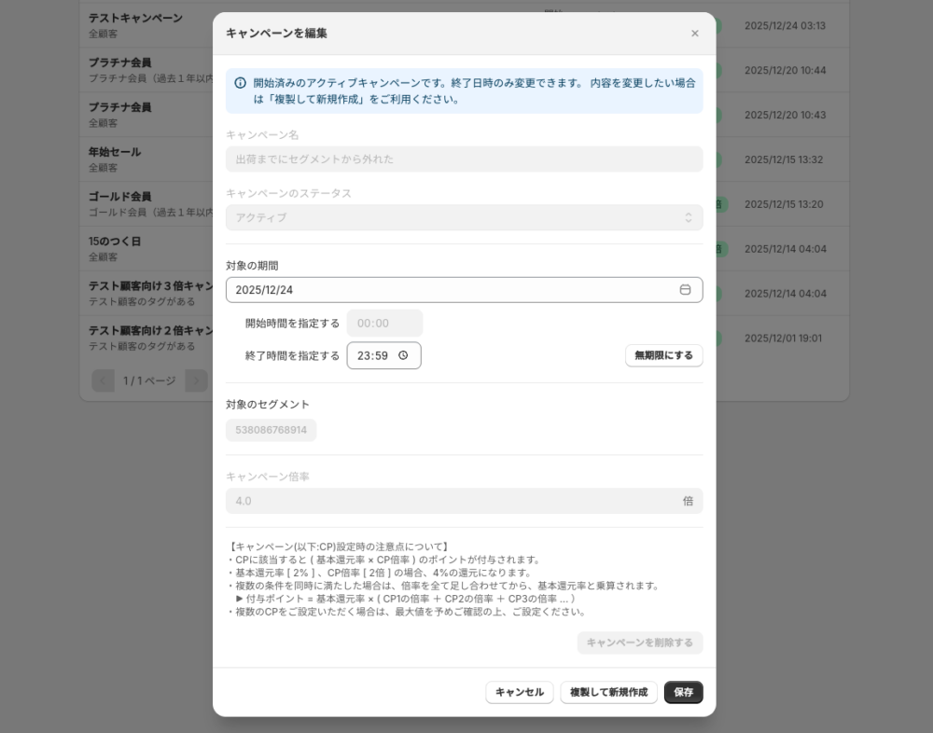The height and width of the screenshot is (733, 933).
Task: Select the segment tag 538086768914
Action: [271, 430]
